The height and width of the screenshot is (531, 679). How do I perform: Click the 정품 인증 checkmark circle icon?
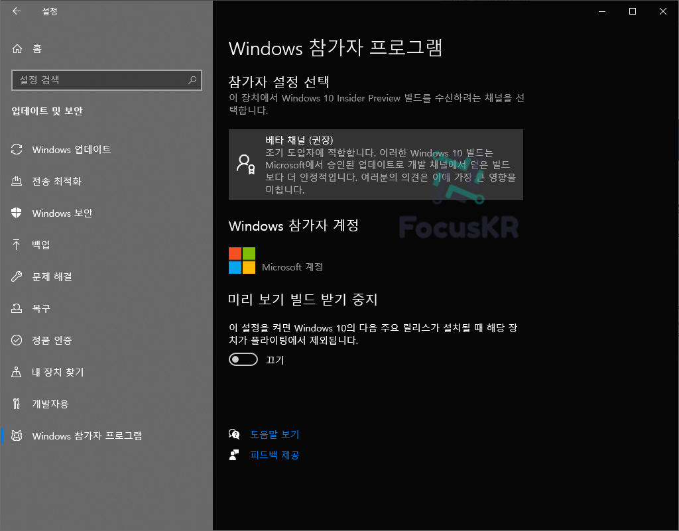point(17,340)
